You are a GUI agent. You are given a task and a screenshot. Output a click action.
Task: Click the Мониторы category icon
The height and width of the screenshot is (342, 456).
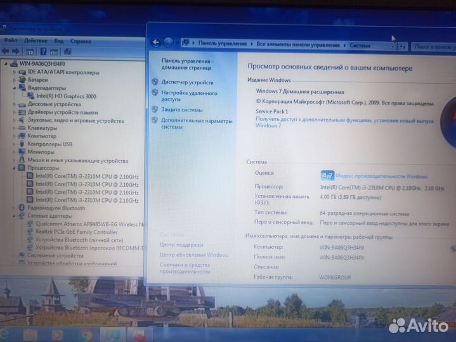[22, 151]
